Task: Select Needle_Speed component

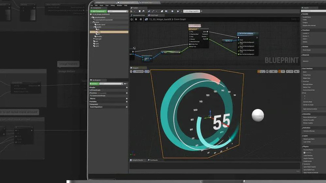Action: [101, 25]
